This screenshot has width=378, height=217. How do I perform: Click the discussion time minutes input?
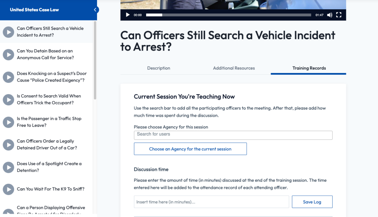[211, 202]
